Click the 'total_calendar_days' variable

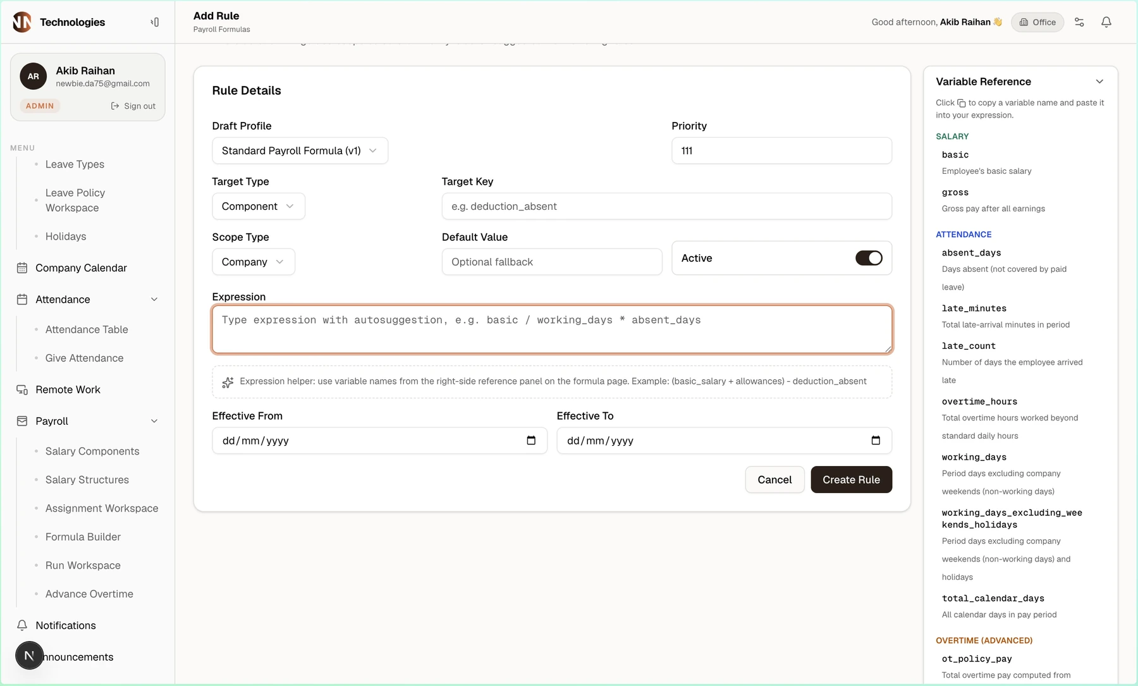click(x=993, y=598)
